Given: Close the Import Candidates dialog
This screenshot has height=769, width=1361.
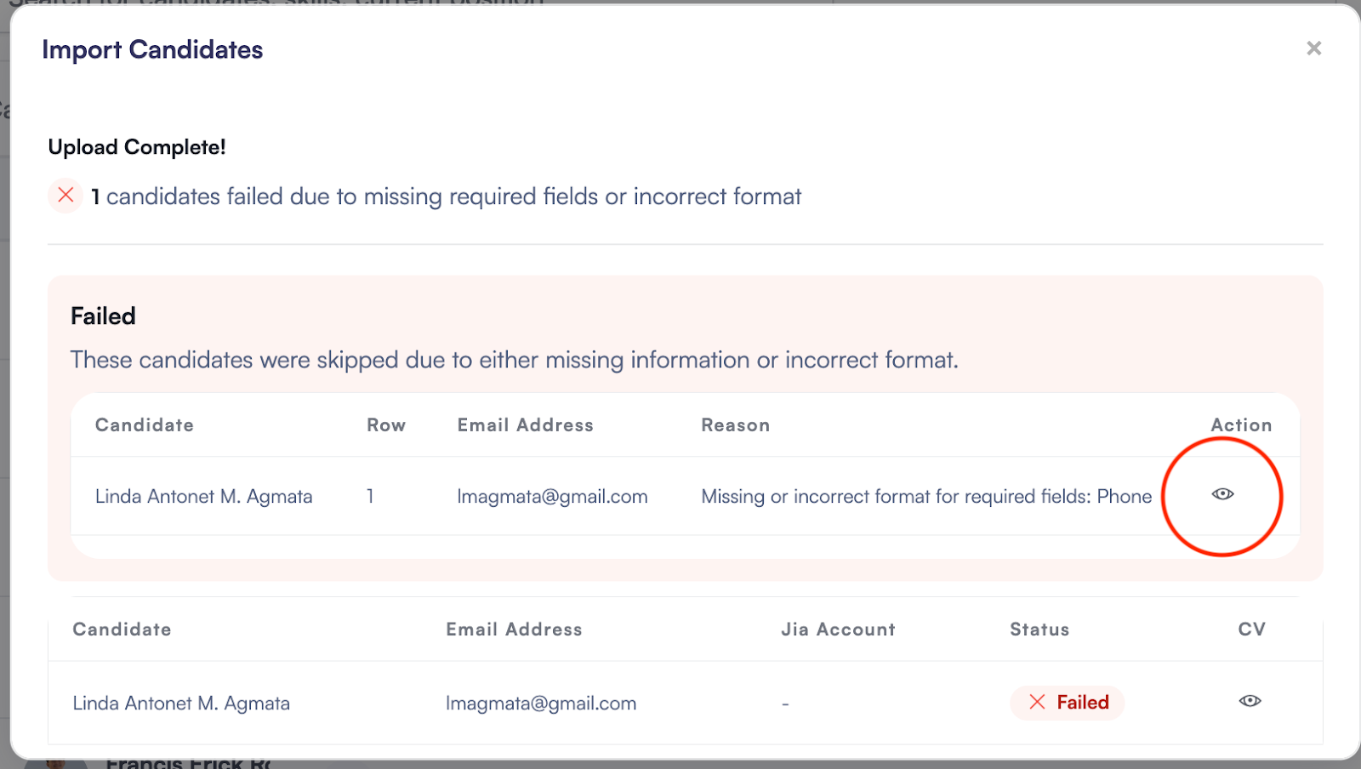Looking at the screenshot, I should click(x=1313, y=48).
